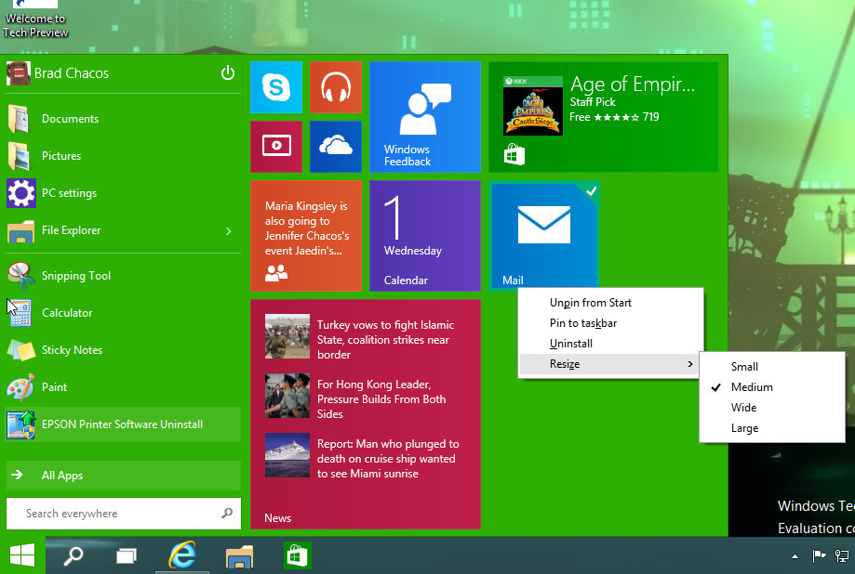Click the Search everywhere field
Screen dimensions: 855x574
point(116,514)
